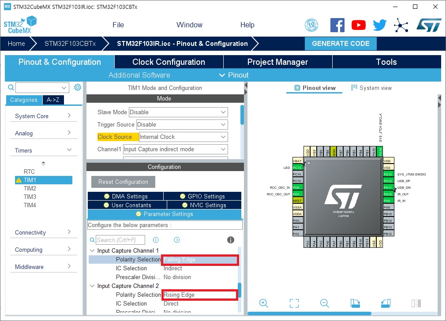The height and width of the screenshot is (321, 446).
Task: Collapse the left panel arrow near Mode
Action: click(x=246, y=85)
